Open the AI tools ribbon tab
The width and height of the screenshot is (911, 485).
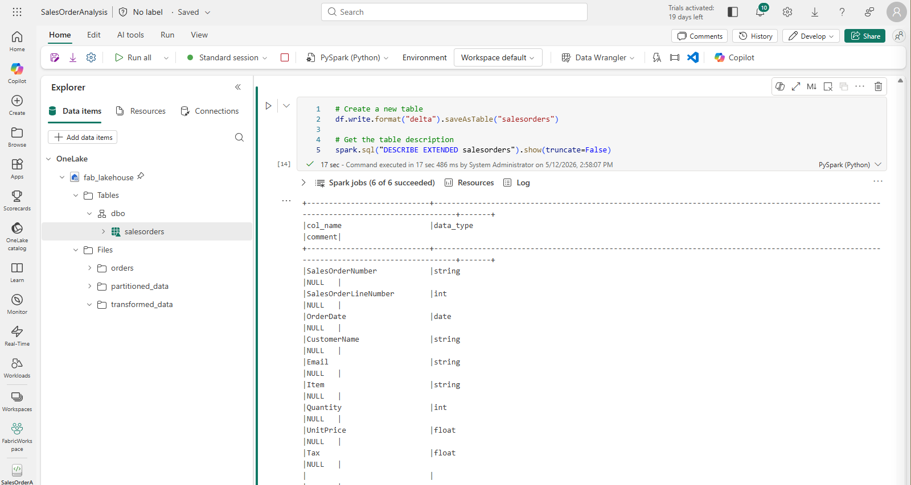pyautogui.click(x=130, y=35)
